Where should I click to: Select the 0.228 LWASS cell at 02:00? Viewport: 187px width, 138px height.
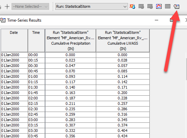[x=123, y=98]
